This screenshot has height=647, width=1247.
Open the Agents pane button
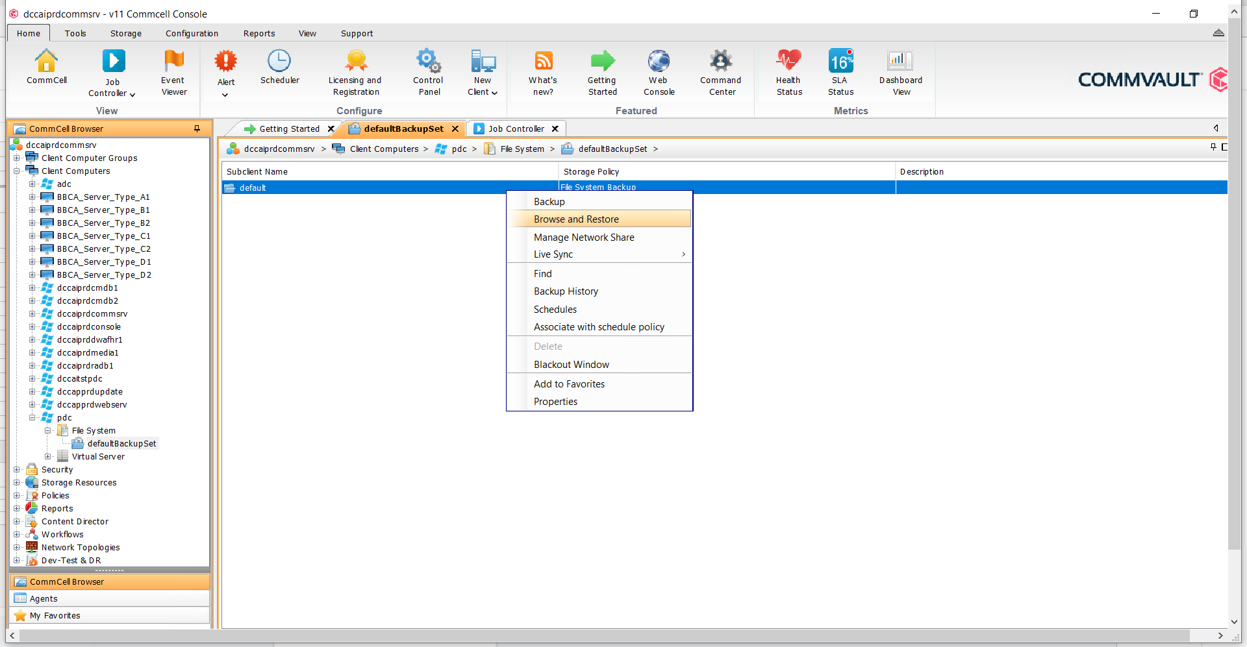(x=110, y=598)
